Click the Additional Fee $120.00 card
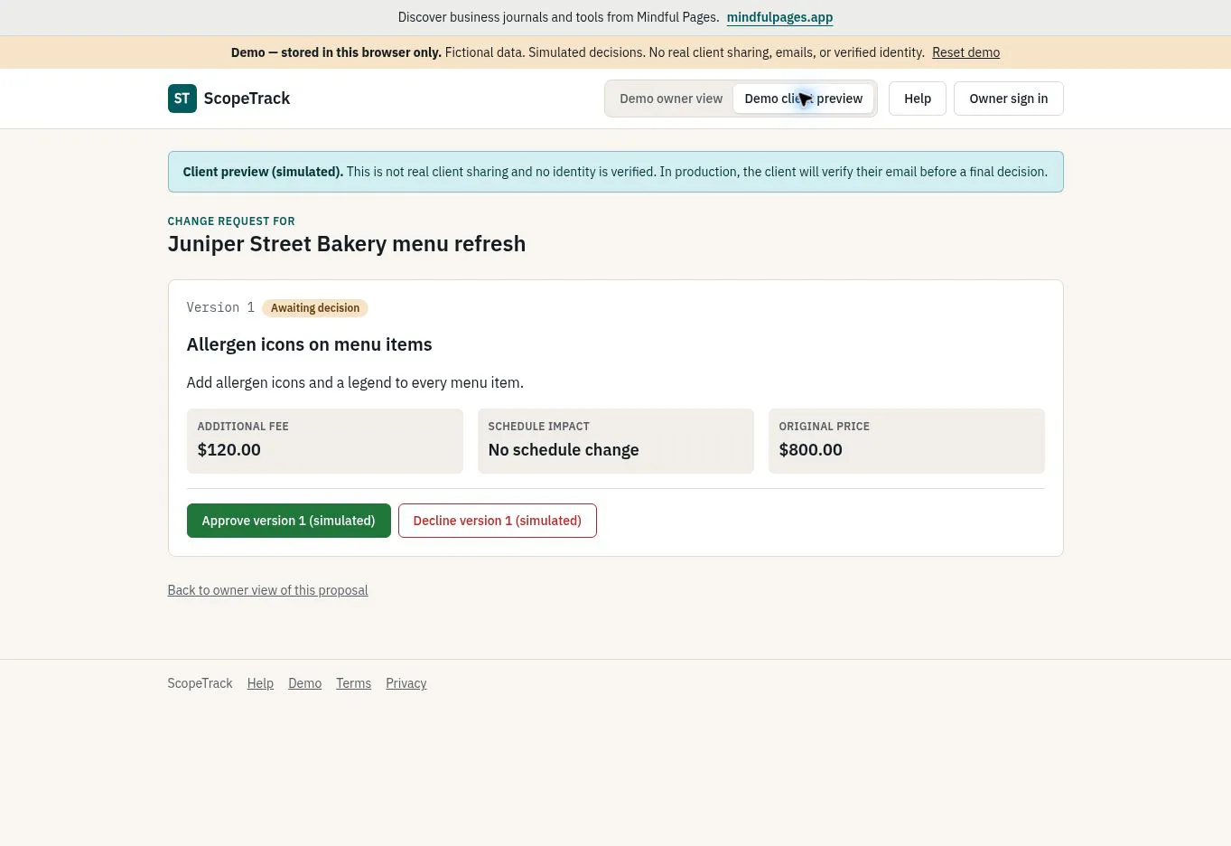Image resolution: width=1231 pixels, height=846 pixels. click(x=325, y=441)
